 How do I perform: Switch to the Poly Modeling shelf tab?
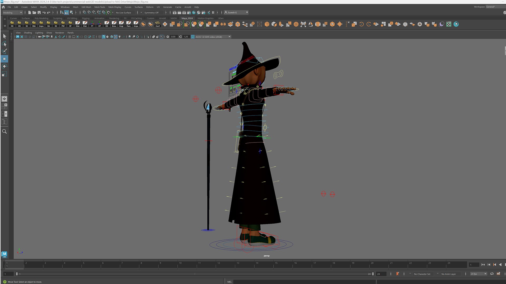41,18
